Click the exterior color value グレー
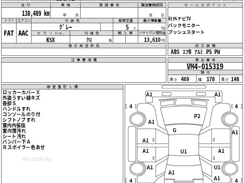The height and width of the screenshot is (183, 244). coord(66,27)
